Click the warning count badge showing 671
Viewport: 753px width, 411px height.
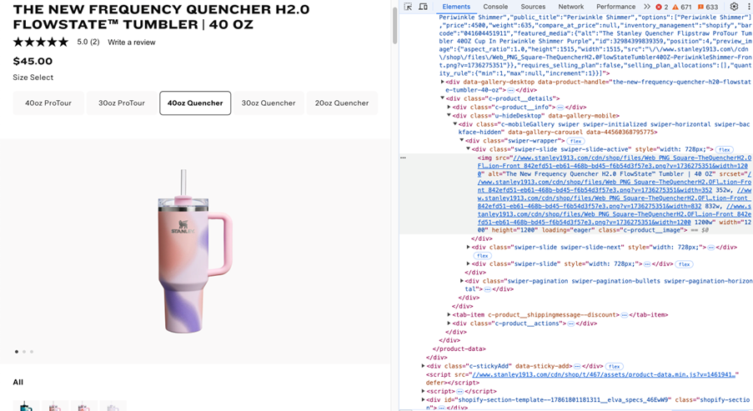coord(682,7)
